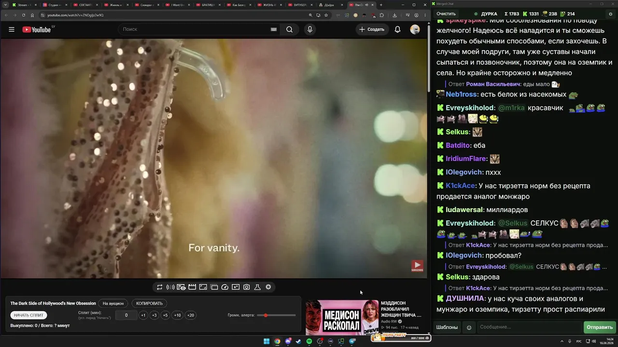Add +20 to split minutes
This screenshot has width=618, height=347.
coord(191,315)
